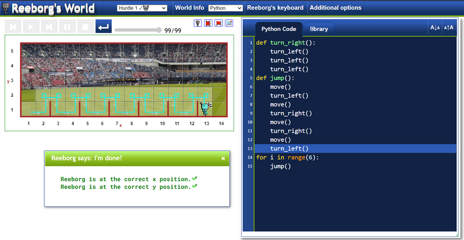The width and height of the screenshot is (464, 240).
Task: Click the pause playback button
Action: pos(67,26)
